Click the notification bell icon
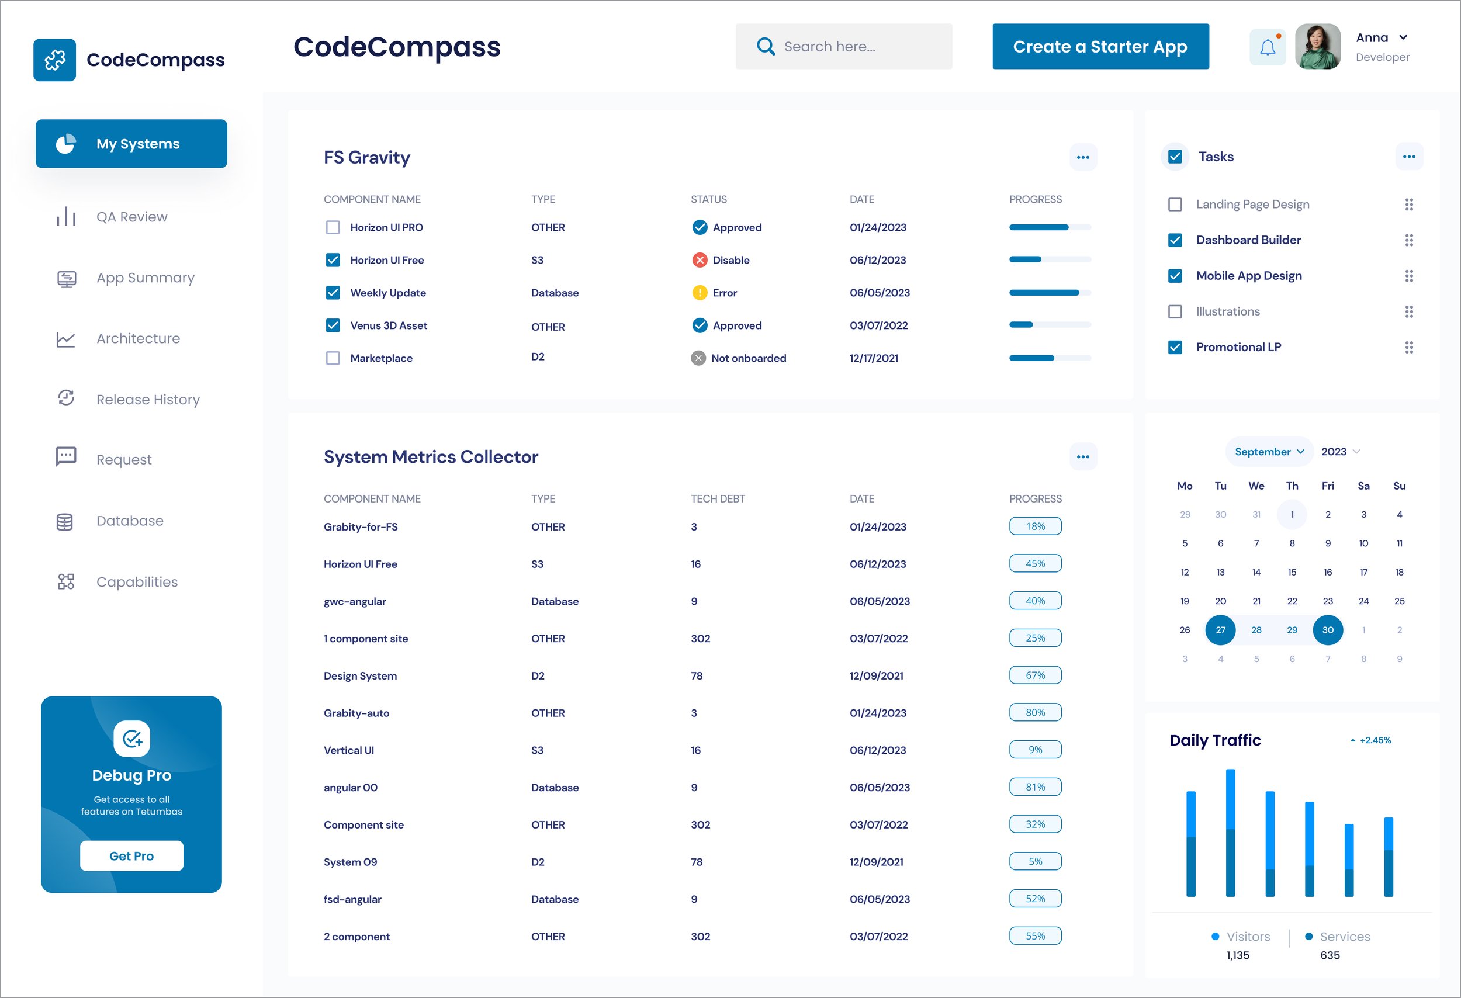This screenshot has width=1461, height=998. (x=1268, y=47)
